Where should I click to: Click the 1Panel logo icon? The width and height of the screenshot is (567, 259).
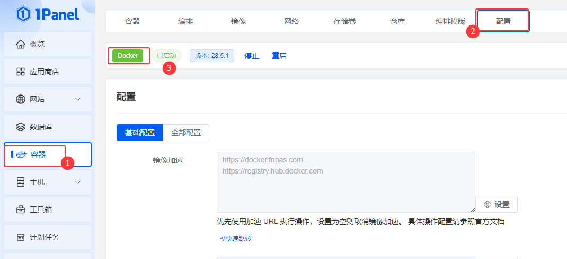pos(23,14)
